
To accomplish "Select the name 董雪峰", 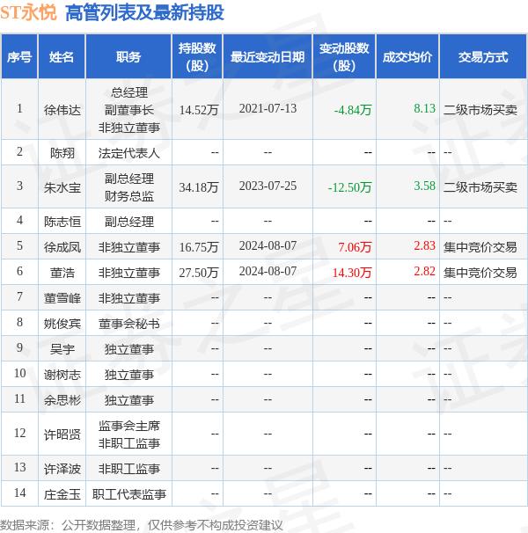I will coord(62,298).
